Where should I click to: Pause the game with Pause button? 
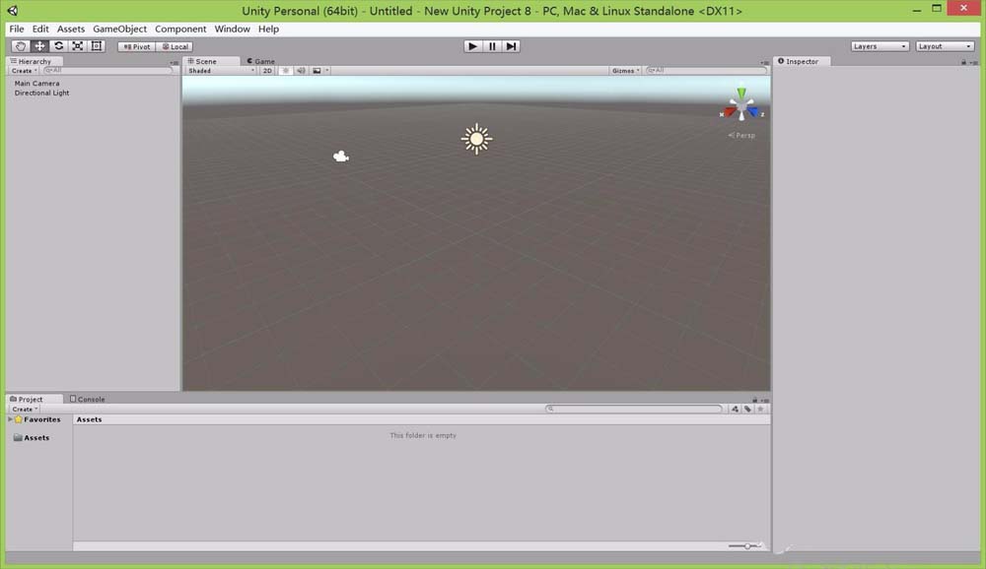coord(492,46)
